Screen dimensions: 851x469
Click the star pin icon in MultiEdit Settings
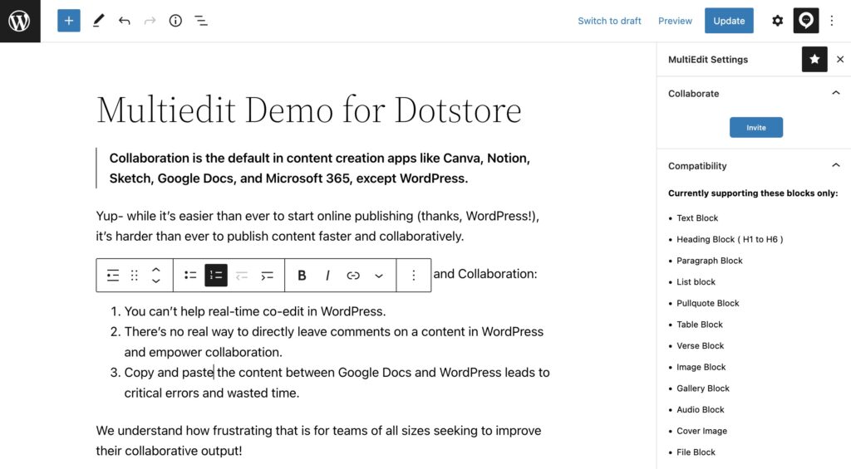pos(814,59)
